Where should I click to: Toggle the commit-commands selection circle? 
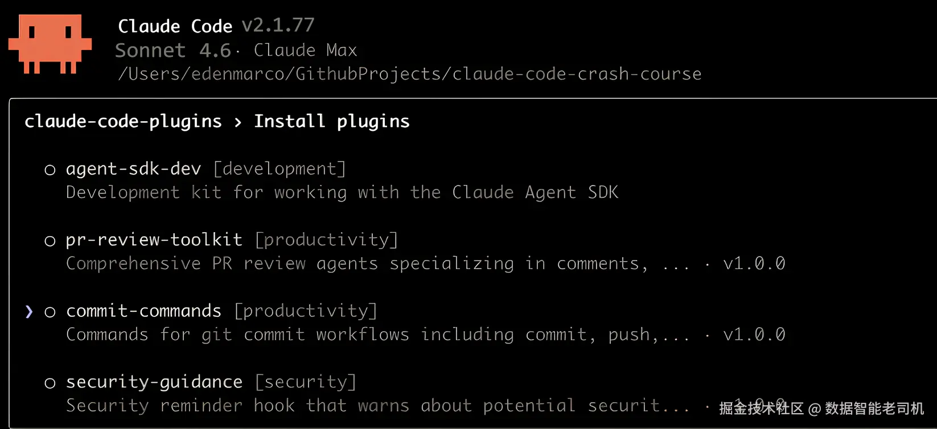pos(50,312)
